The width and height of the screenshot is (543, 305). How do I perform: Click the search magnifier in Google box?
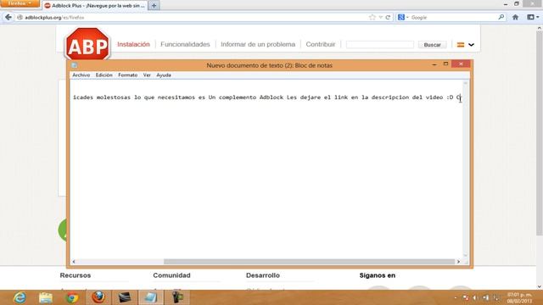501,17
